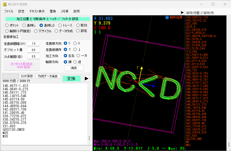Viewport: 231px width, 151px height.
Task: Choose the トレース machining mode
Action: tap(60, 25)
